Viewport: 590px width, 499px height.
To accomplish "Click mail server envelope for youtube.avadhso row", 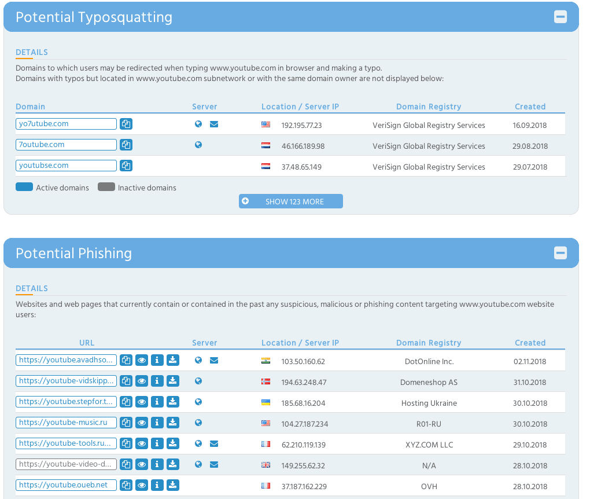I will pyautogui.click(x=214, y=361).
